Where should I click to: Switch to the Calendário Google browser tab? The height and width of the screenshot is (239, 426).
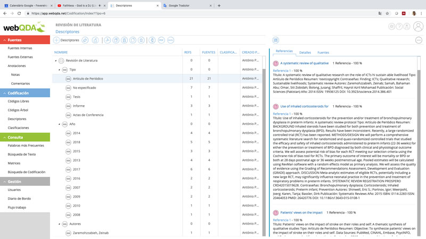tap(28, 5)
